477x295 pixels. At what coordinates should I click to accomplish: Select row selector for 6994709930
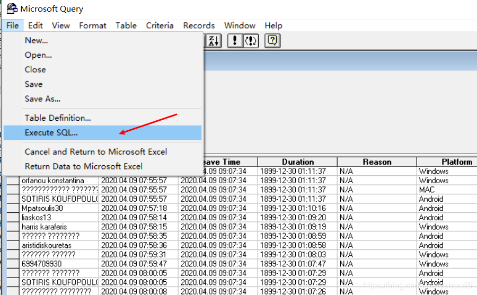point(13,264)
